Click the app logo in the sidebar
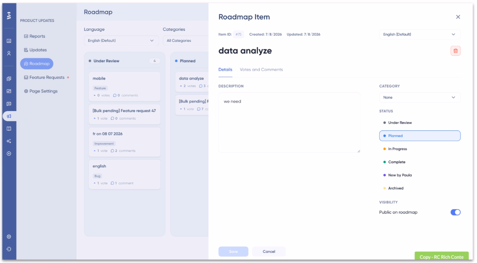Image resolution: width=477 pixels, height=263 pixels. tap(10, 15)
